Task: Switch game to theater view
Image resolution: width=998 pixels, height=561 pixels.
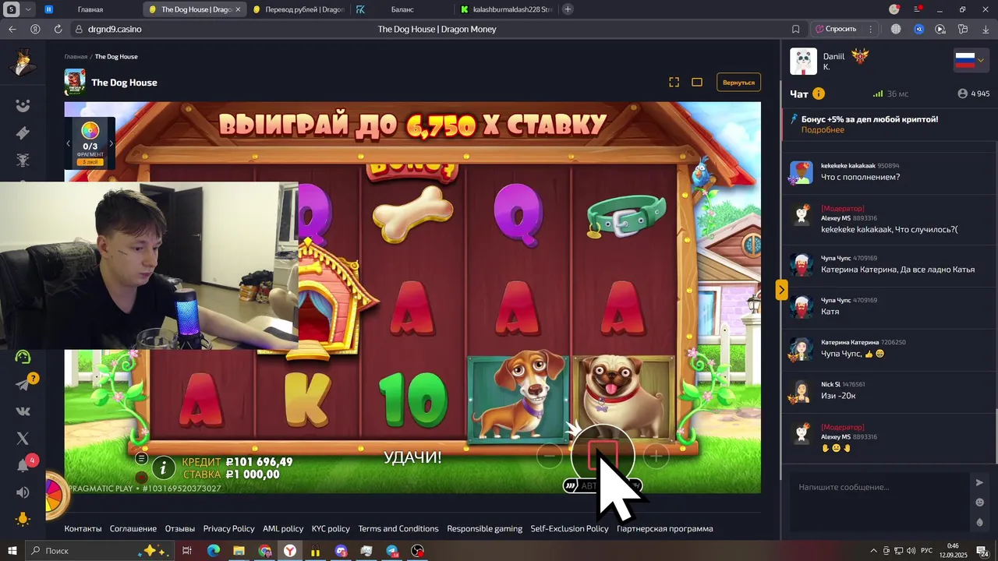Action: 697,82
